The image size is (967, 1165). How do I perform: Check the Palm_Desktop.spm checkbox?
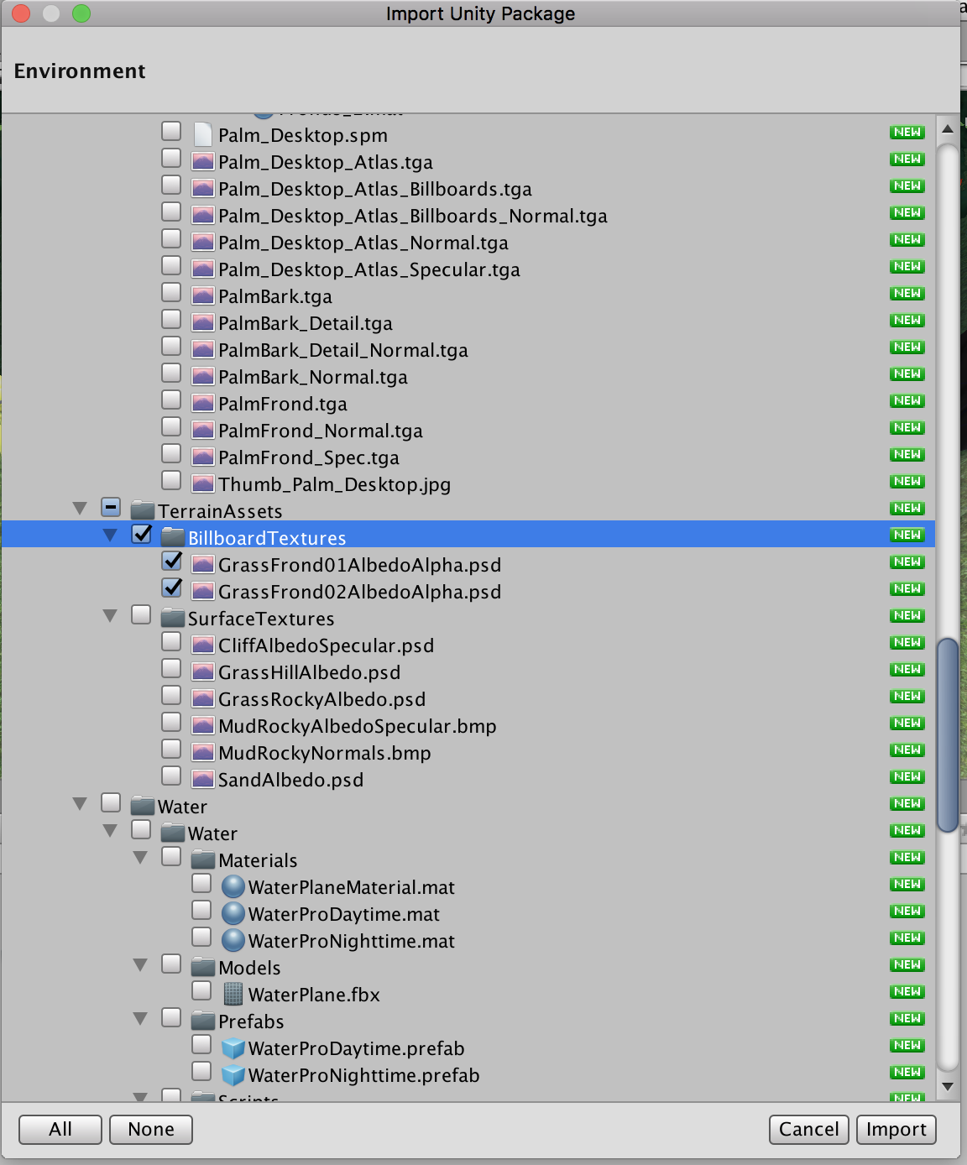171,131
